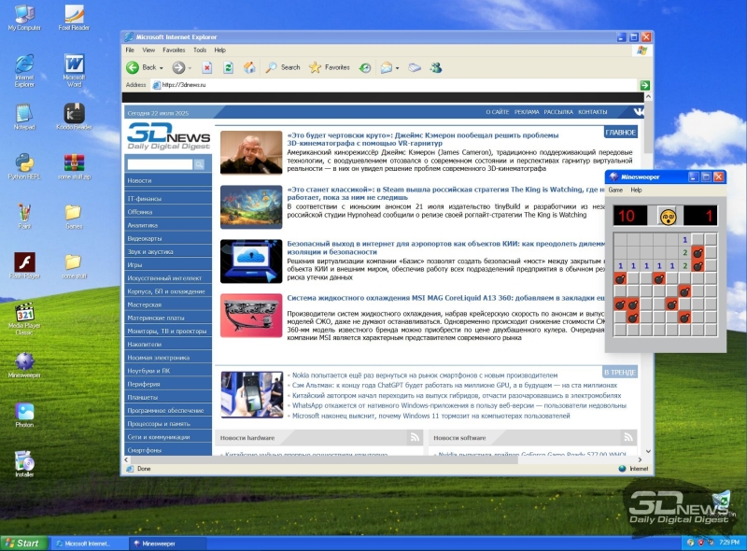Go to the browser home page
Viewport: 747px width, 551px height.
click(250, 68)
